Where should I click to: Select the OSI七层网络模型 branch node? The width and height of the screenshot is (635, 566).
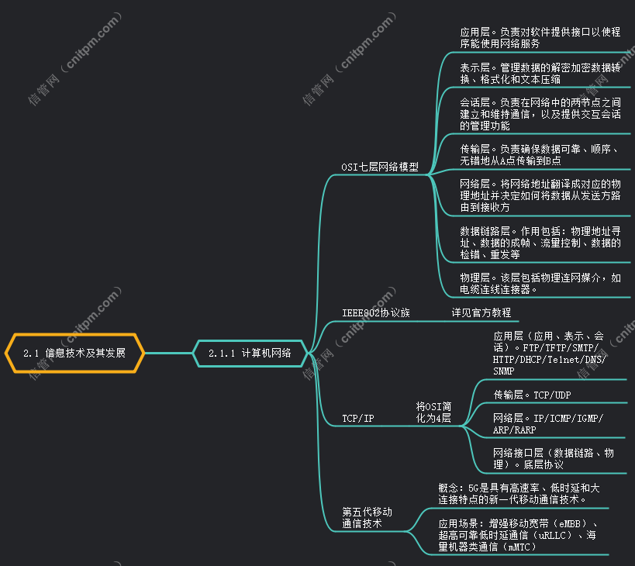pos(380,167)
